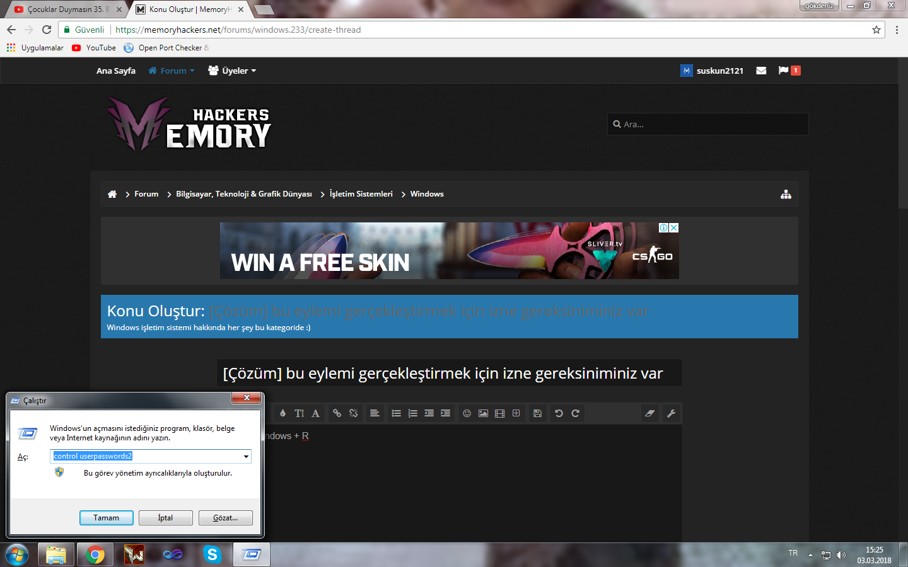Open the smilies picker
Image resolution: width=908 pixels, height=567 pixels.
coord(467,413)
